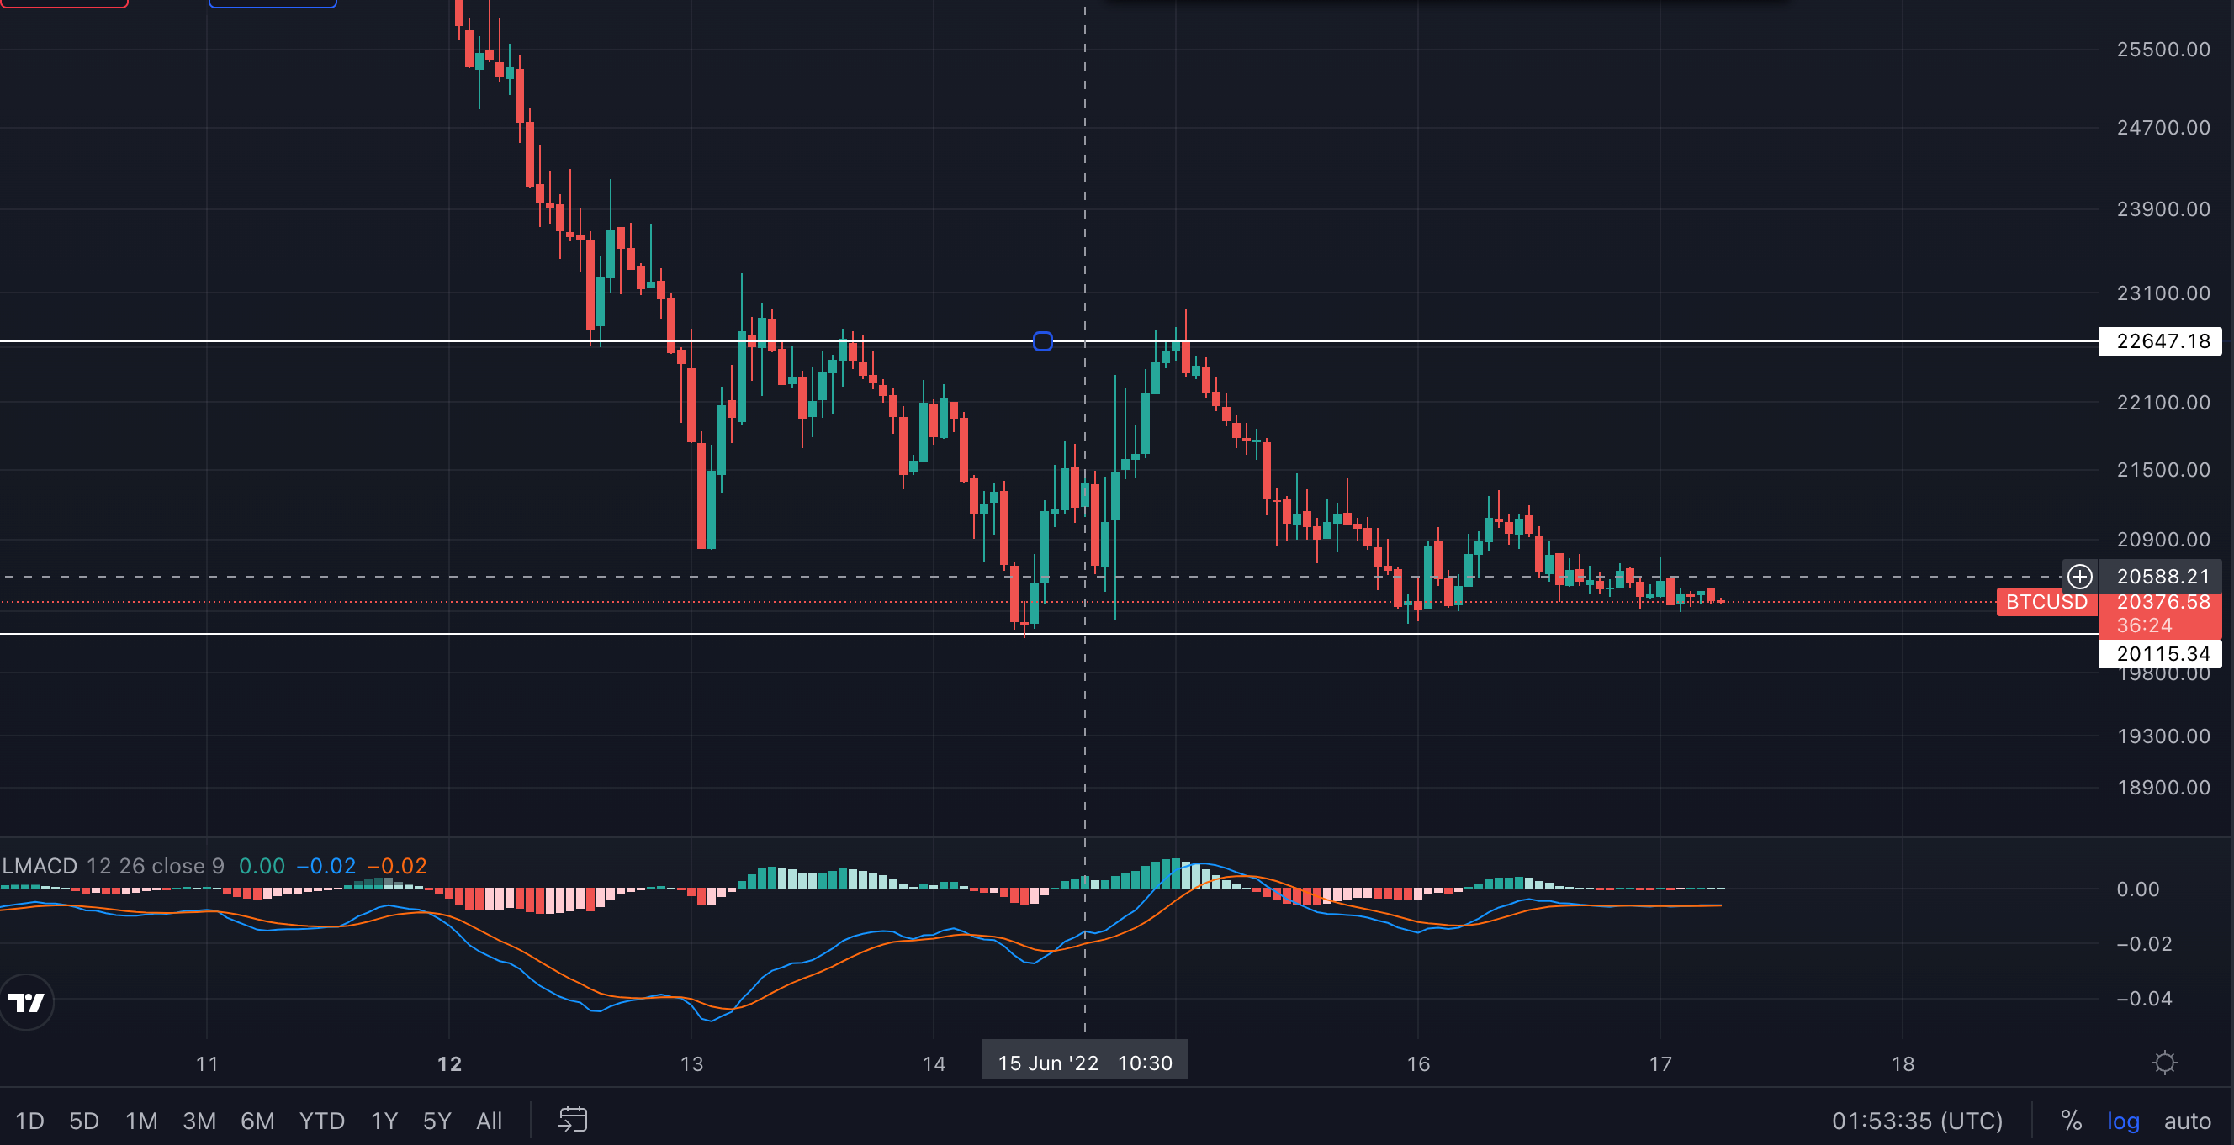Image resolution: width=2234 pixels, height=1145 pixels.
Task: Click the price axis label 20900.00
Action: coord(2163,539)
